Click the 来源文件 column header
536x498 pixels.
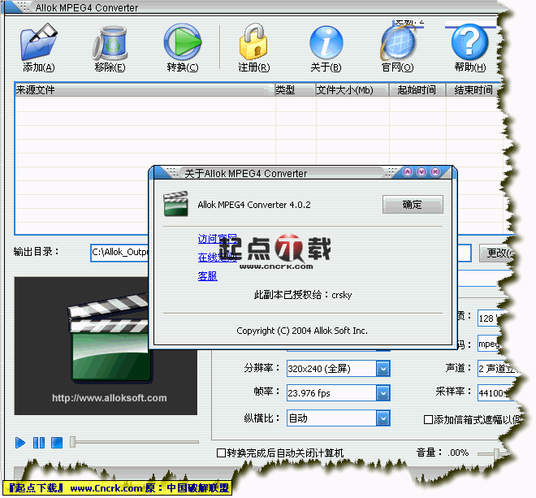(x=145, y=90)
